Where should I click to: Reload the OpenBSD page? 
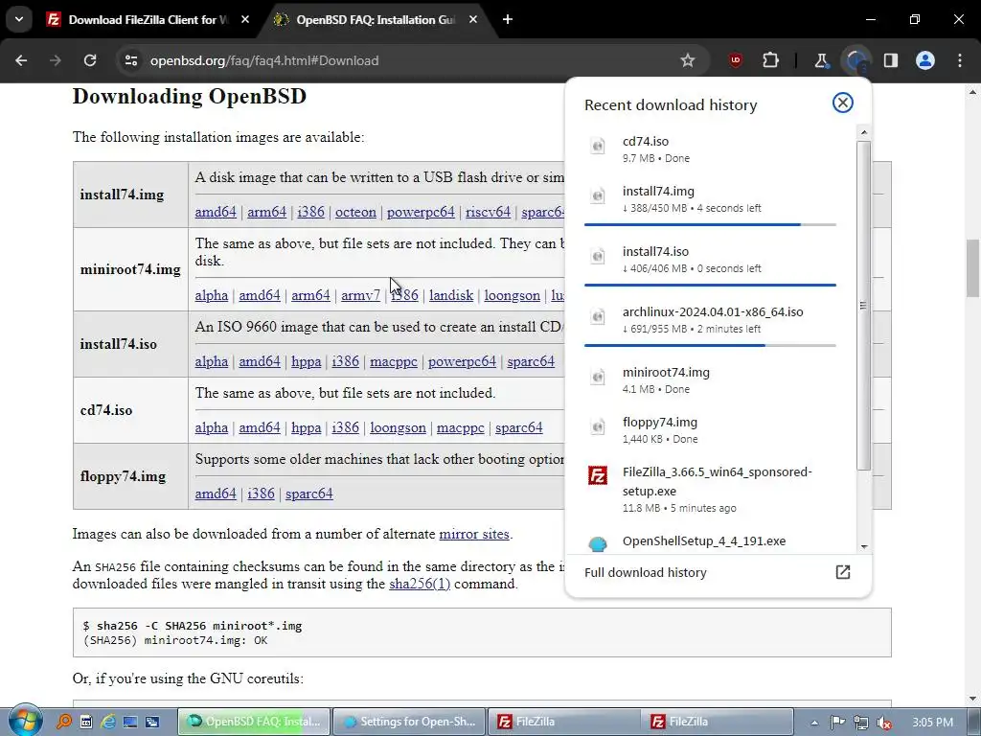pyautogui.click(x=90, y=60)
